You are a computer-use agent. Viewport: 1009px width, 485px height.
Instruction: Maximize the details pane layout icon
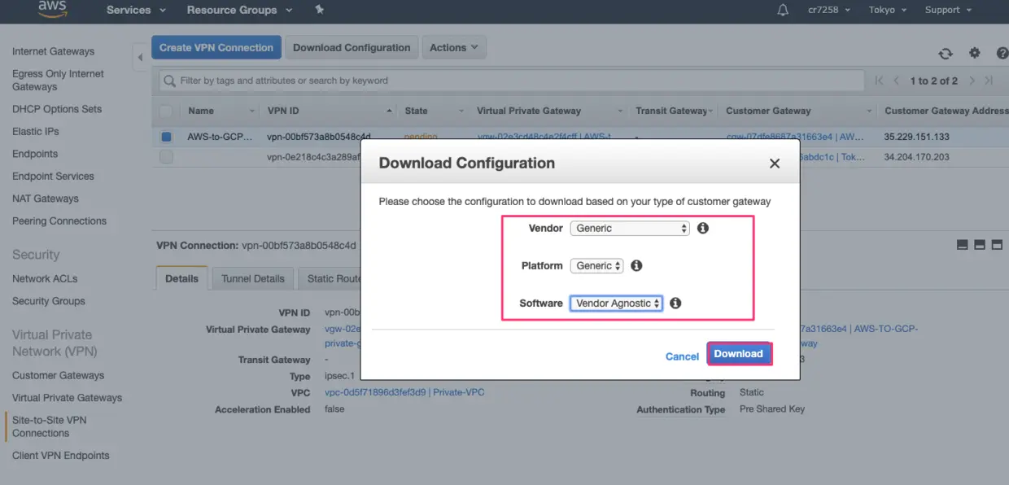click(997, 244)
